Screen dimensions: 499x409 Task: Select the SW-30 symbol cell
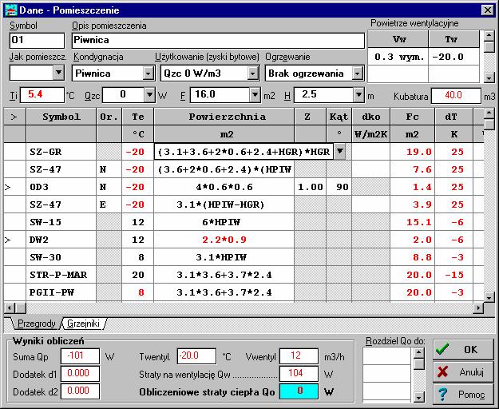point(61,257)
